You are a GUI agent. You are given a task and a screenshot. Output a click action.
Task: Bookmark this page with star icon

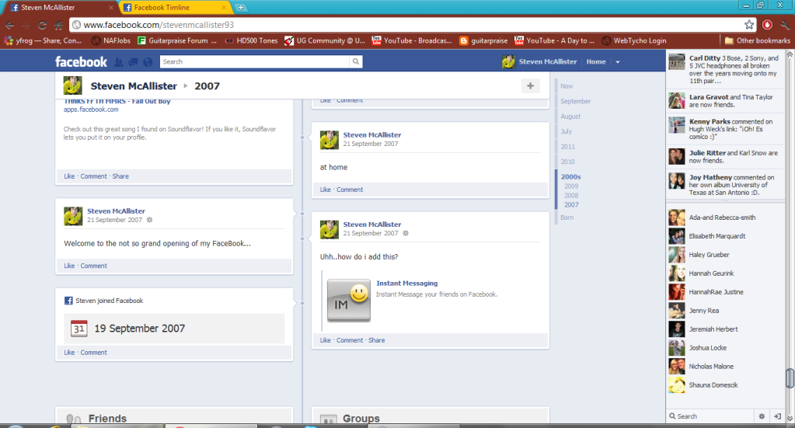tap(749, 25)
